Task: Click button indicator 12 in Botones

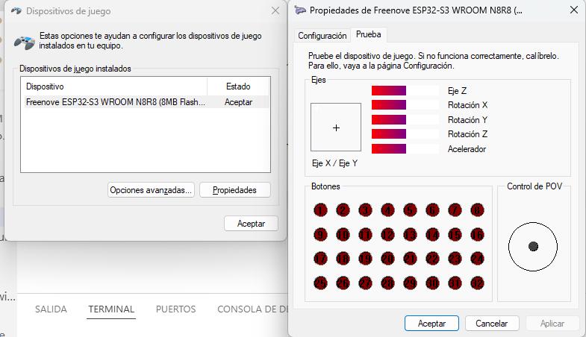Action: point(387,235)
